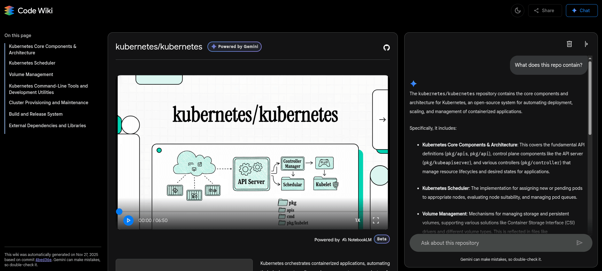
Task: Open the Chat panel button
Action: 581,11
